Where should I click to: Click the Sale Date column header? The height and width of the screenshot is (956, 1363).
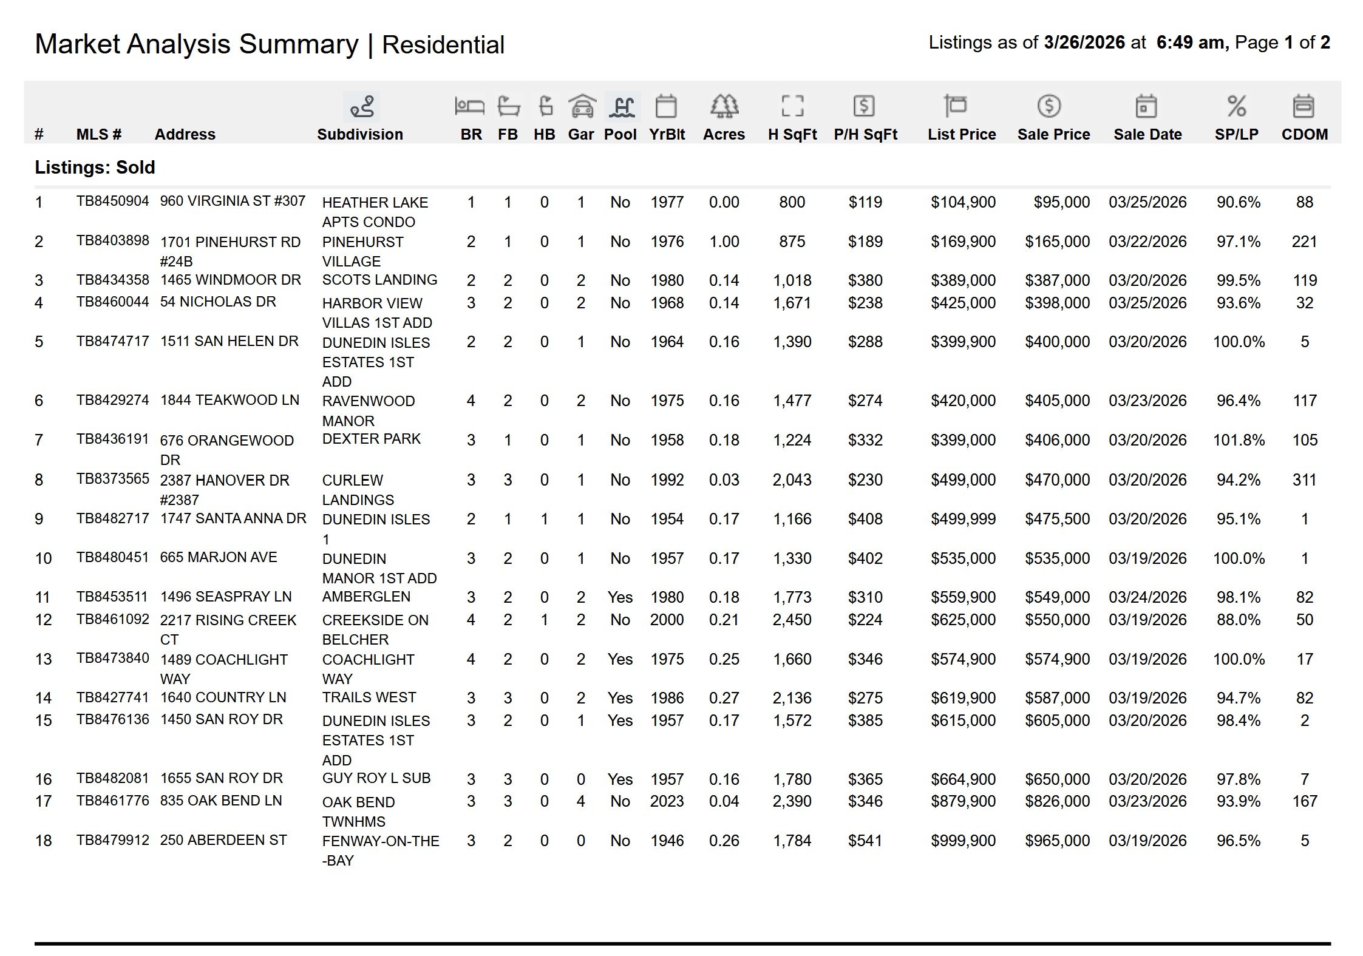[x=1147, y=134]
